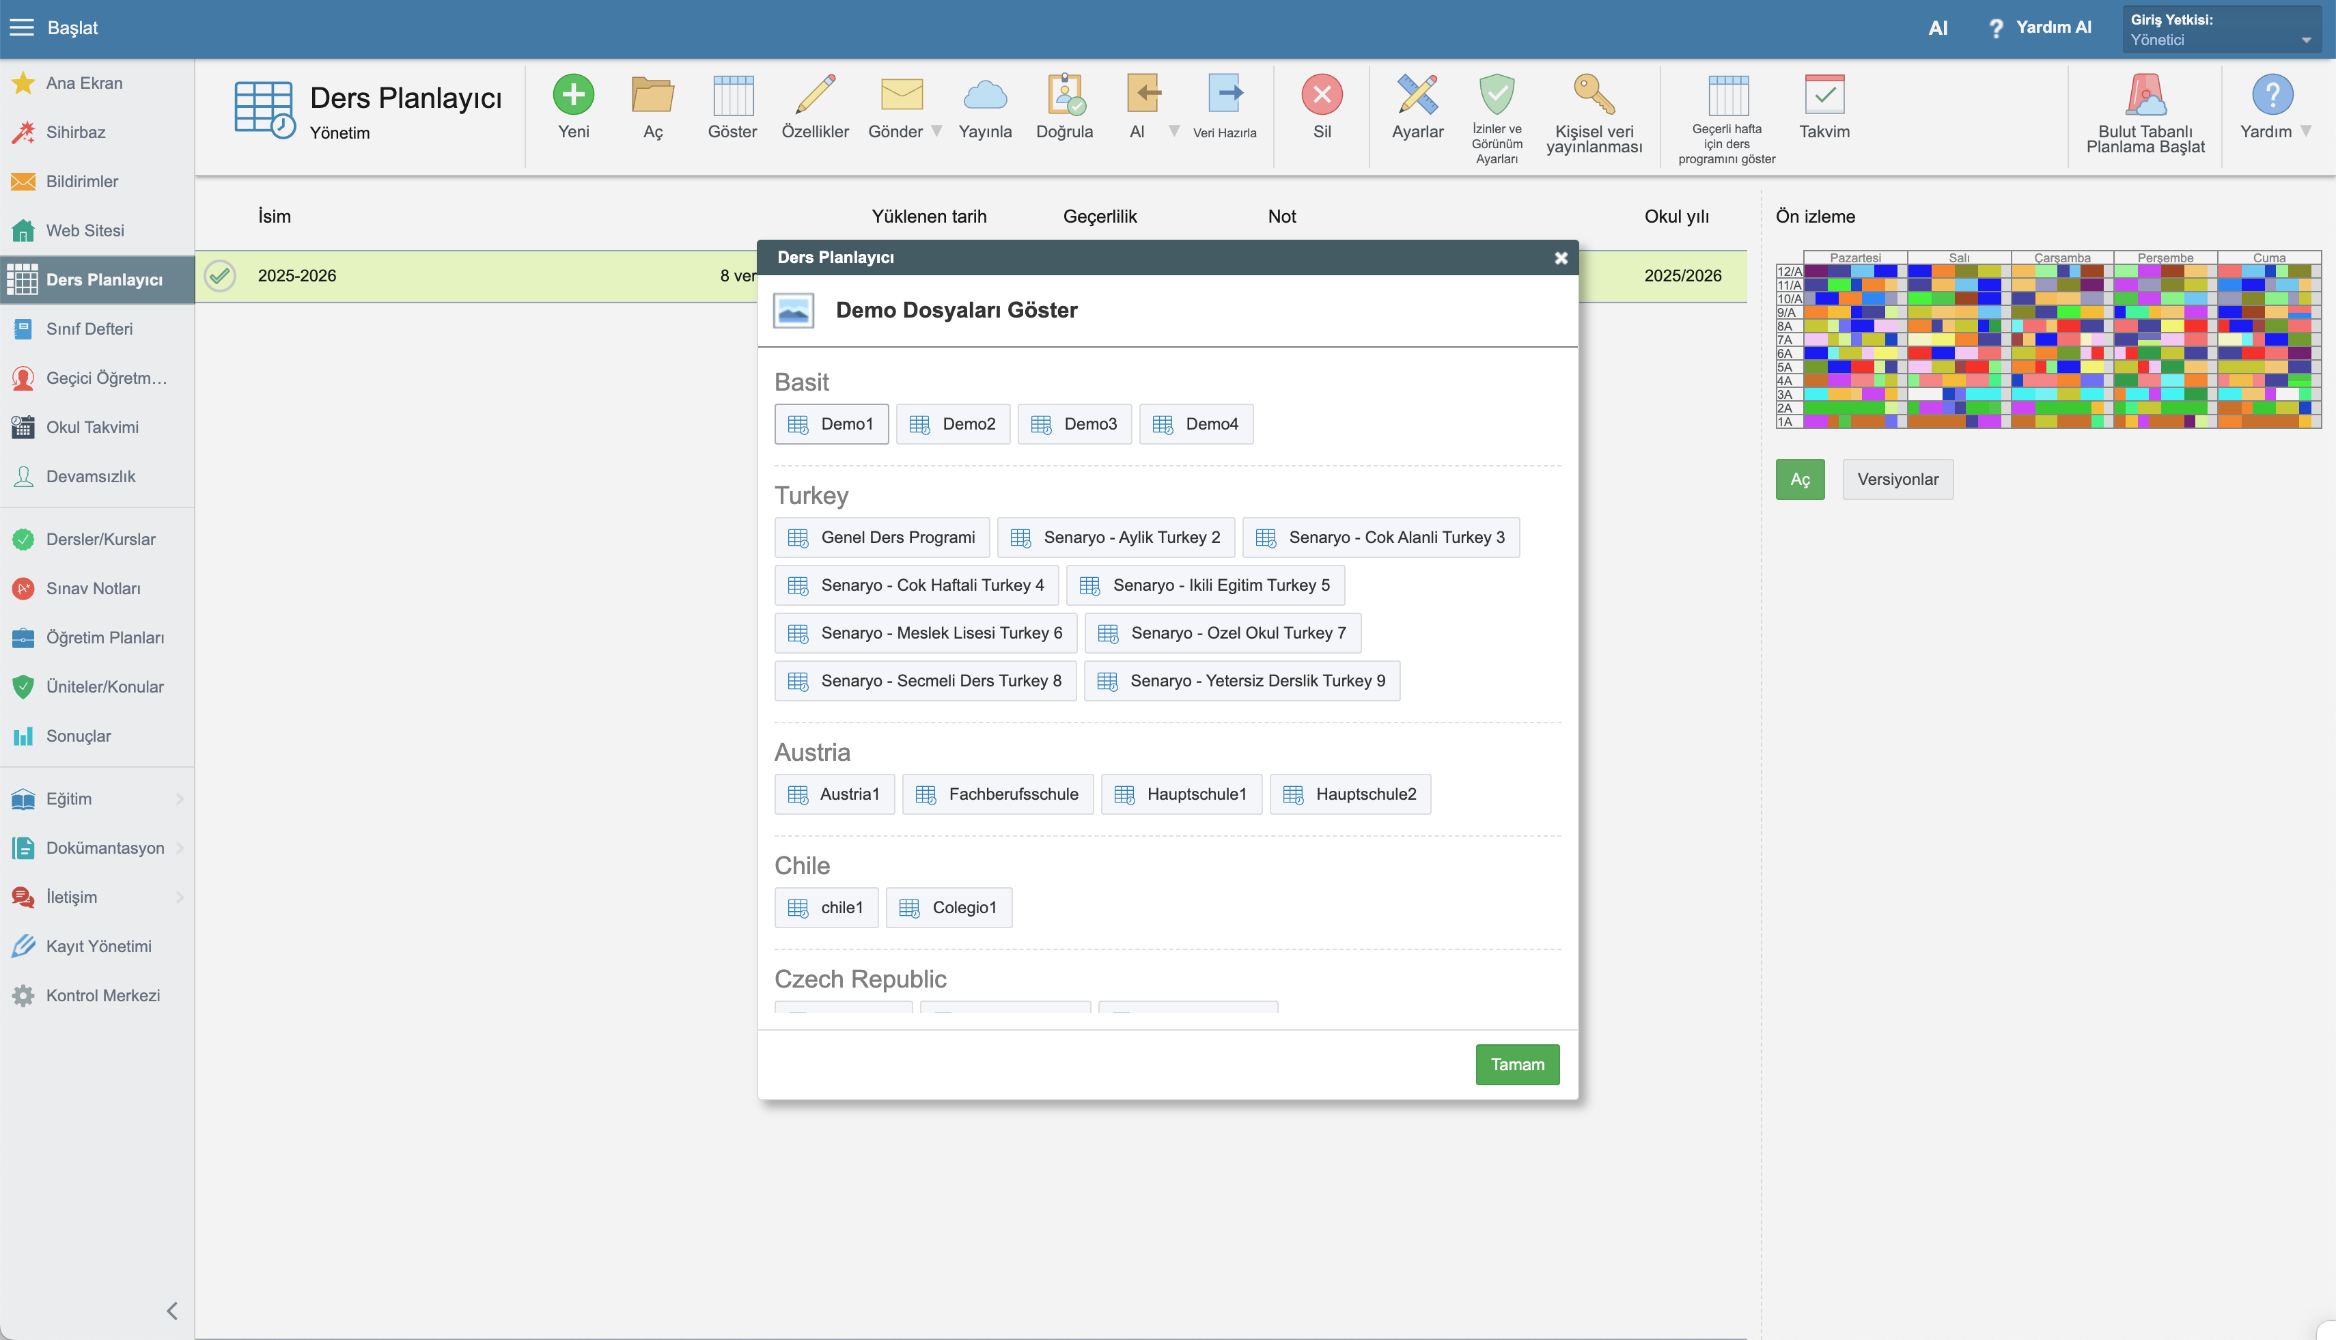Open the Yardım dropdown arrow
This screenshot has width=2336, height=1340.
tap(2306, 132)
